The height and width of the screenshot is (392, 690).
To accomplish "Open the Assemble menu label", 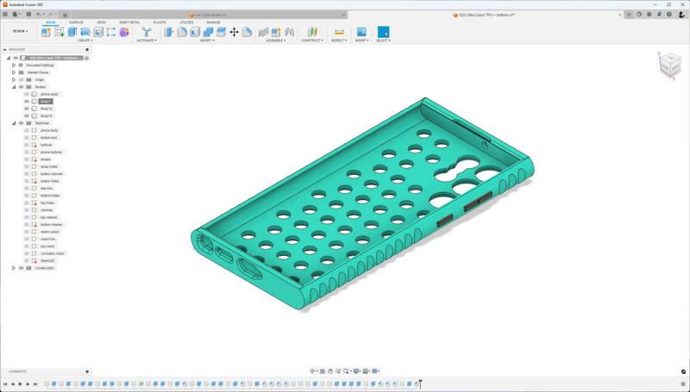I will [x=276, y=40].
